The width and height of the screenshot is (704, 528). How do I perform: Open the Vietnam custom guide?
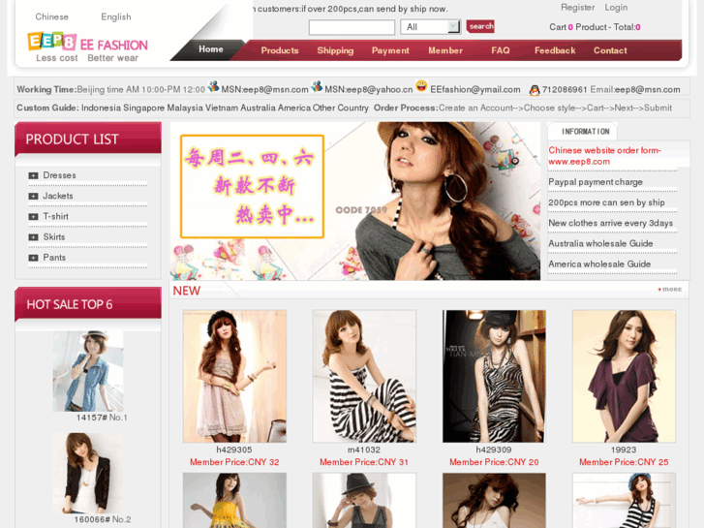click(x=222, y=108)
